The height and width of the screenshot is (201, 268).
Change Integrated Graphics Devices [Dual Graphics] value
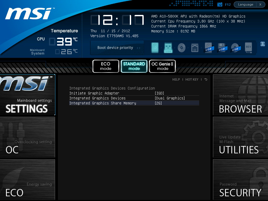tap(170, 98)
